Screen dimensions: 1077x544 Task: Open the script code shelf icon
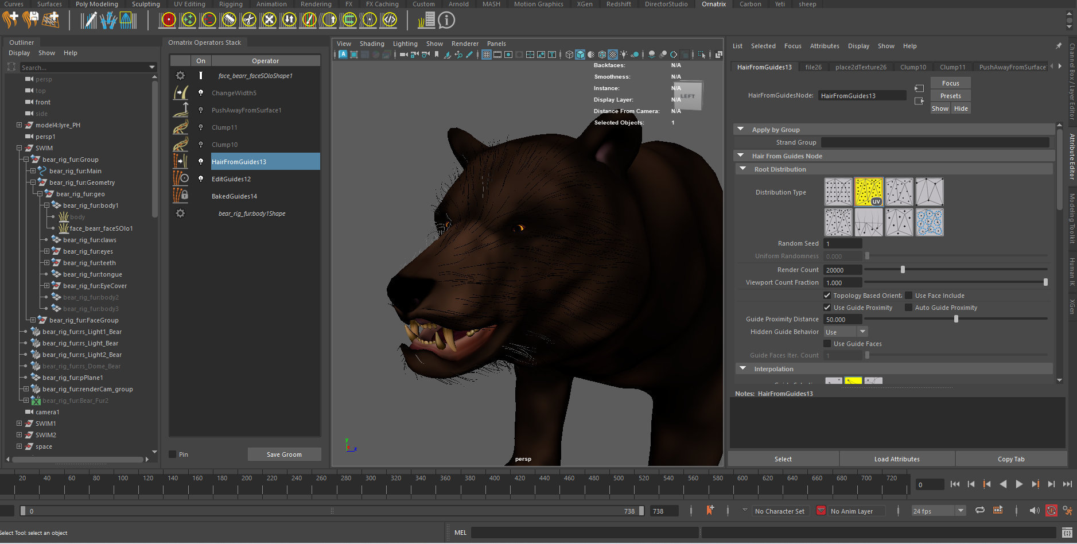390,20
